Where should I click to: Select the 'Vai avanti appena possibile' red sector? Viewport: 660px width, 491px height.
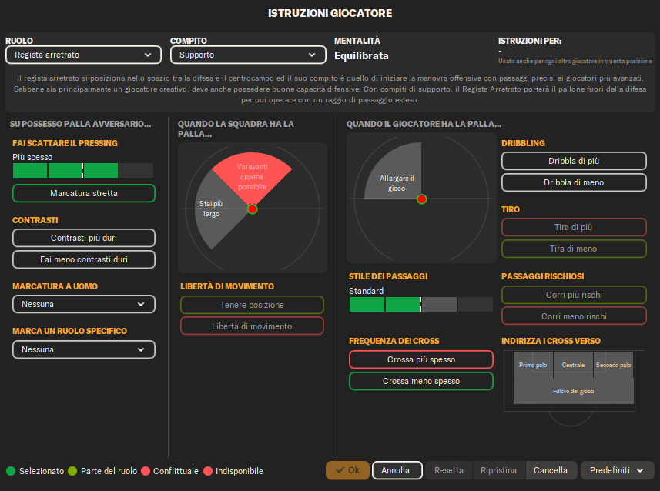pyautogui.click(x=253, y=174)
